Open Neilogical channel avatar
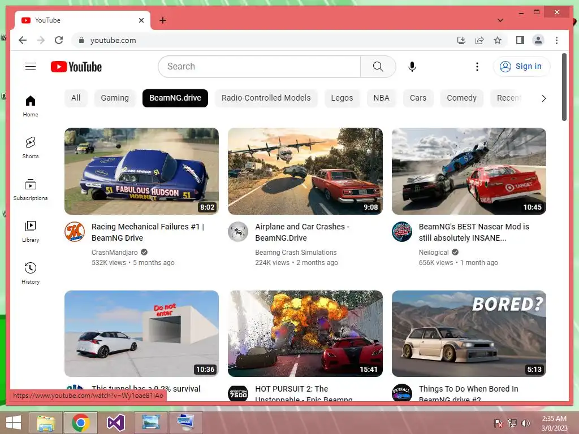Screen dimensions: 579x434 pyautogui.click(x=402, y=232)
